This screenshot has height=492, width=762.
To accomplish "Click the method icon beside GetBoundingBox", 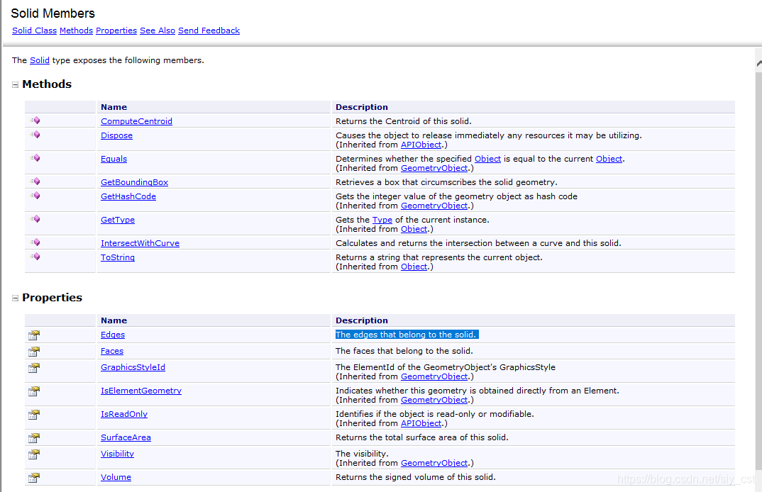I will tap(35, 181).
